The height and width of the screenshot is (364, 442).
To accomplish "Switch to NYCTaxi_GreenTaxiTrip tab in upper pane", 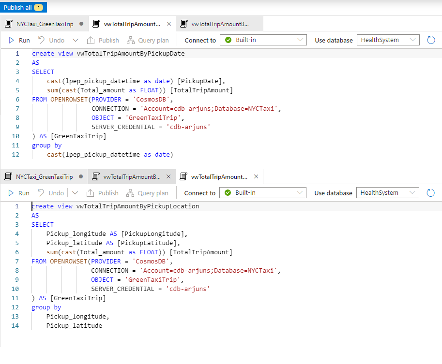I will coord(45,24).
